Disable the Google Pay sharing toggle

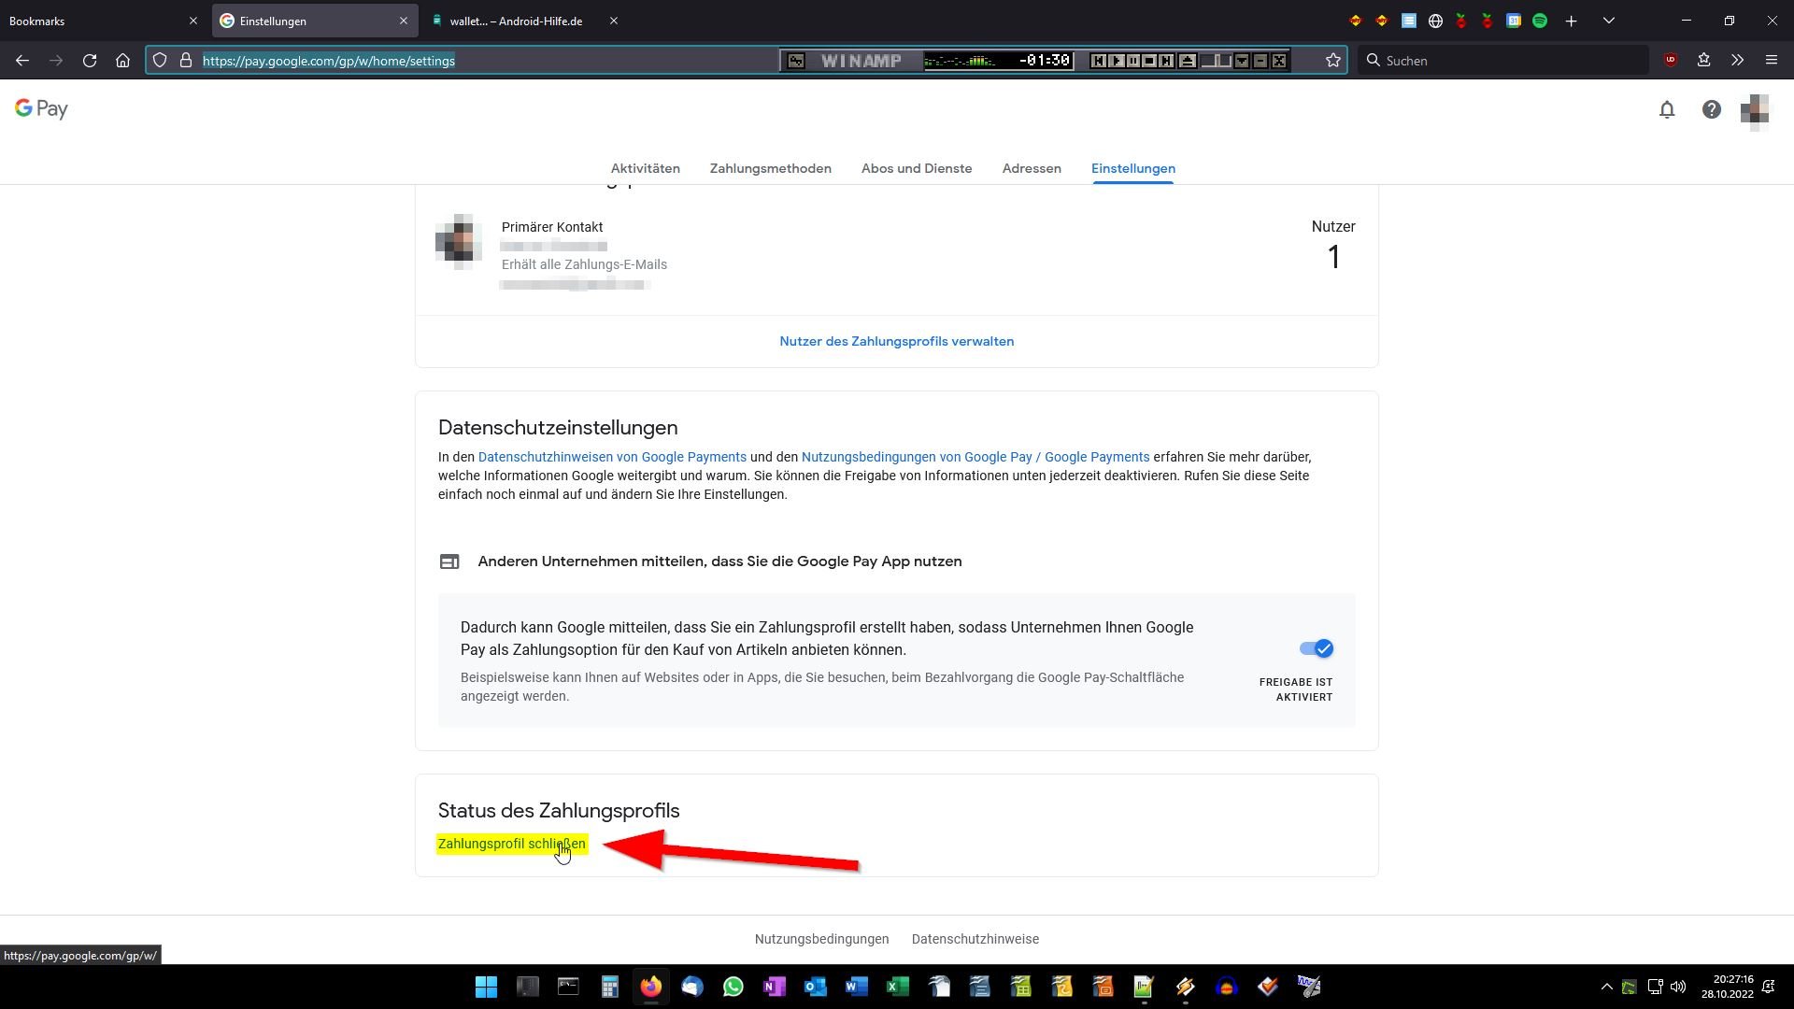(1316, 648)
